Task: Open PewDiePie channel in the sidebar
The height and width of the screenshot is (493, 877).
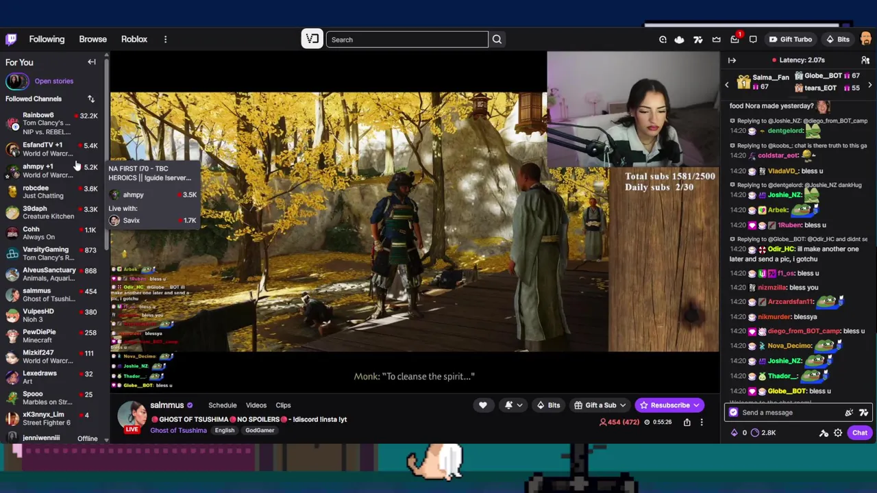Action: point(53,336)
